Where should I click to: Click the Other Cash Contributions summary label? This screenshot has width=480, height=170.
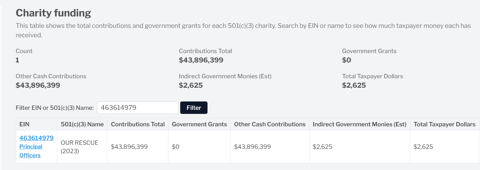click(x=51, y=76)
